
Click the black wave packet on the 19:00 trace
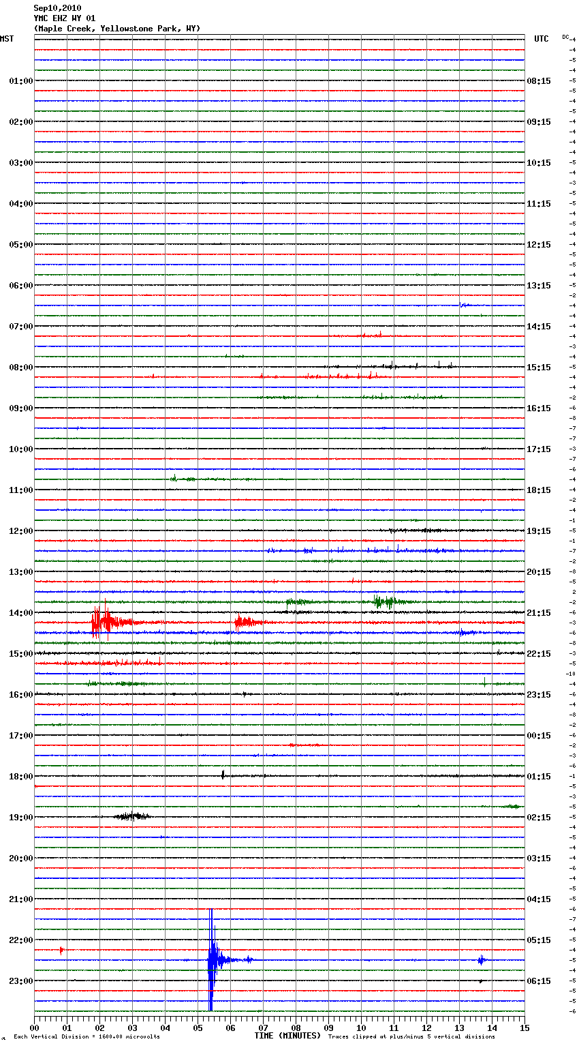tap(132, 816)
